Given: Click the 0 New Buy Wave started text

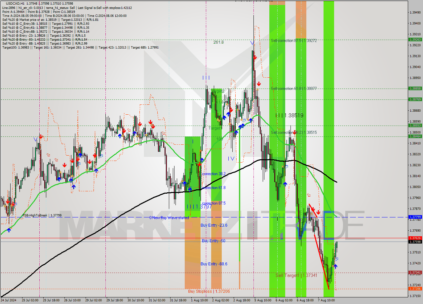Looking at the screenshot, I should [x=169, y=218].
